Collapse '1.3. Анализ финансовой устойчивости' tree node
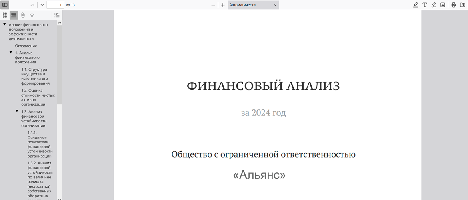This screenshot has width=468, height=200. 17,111
